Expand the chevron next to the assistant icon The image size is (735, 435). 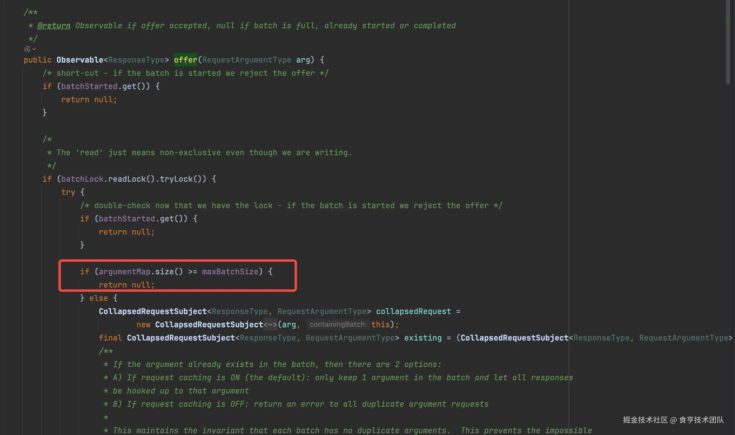[34, 49]
